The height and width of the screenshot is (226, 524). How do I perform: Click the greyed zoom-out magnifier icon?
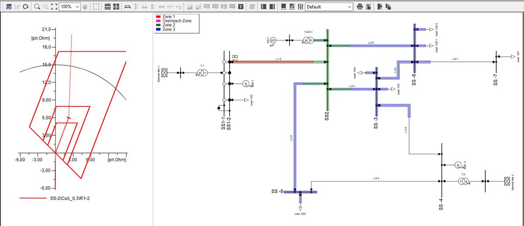pos(45,7)
